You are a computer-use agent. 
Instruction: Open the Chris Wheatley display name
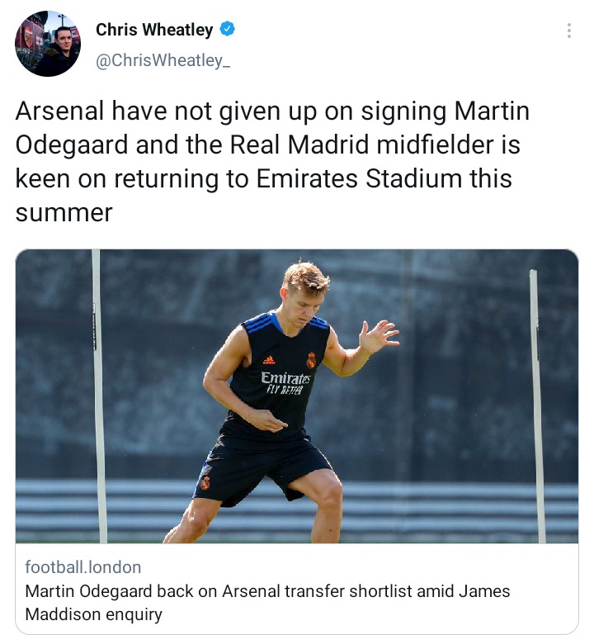[x=154, y=30]
